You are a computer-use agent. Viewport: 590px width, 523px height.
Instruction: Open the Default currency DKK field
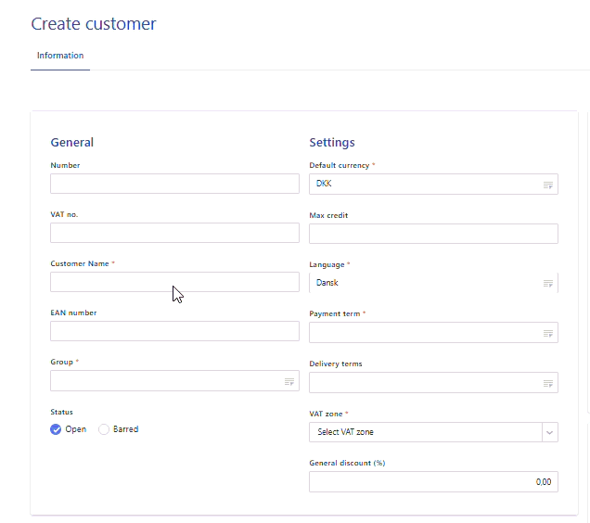click(x=422, y=185)
